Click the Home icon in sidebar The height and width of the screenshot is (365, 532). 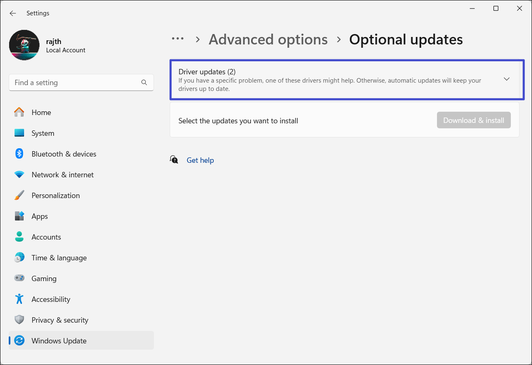(19, 113)
